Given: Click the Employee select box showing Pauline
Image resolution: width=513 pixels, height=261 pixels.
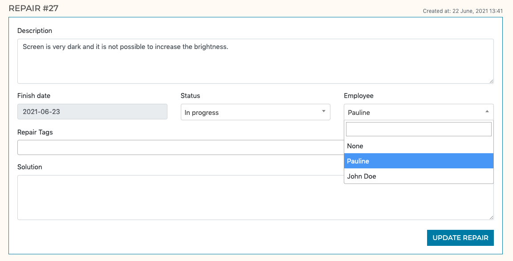Looking at the screenshot, I should click(414, 112).
